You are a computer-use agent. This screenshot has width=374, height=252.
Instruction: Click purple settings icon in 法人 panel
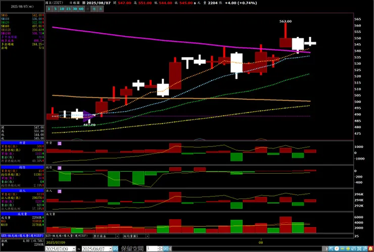(x=60, y=191)
